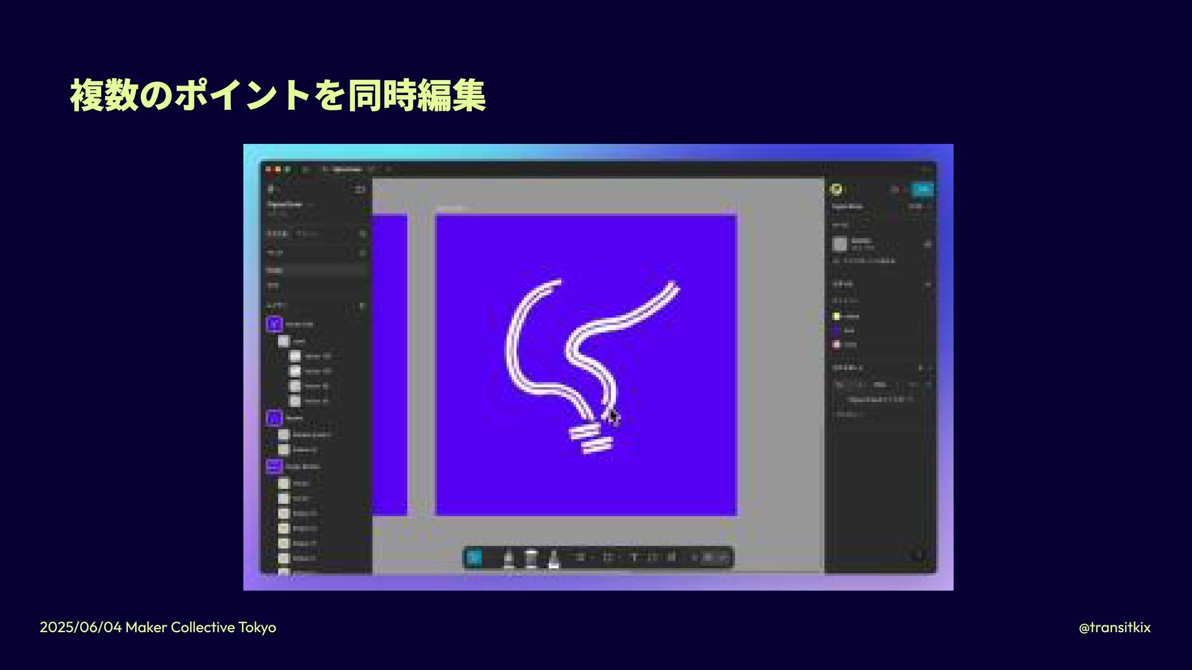Viewport: 1192px width, 670px height.
Task: Select the Text (T) tool in bottom toolbar
Action: click(634, 557)
